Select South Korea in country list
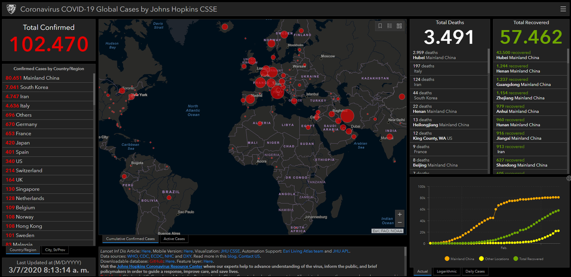This screenshot has width=571, height=277. click(48, 87)
